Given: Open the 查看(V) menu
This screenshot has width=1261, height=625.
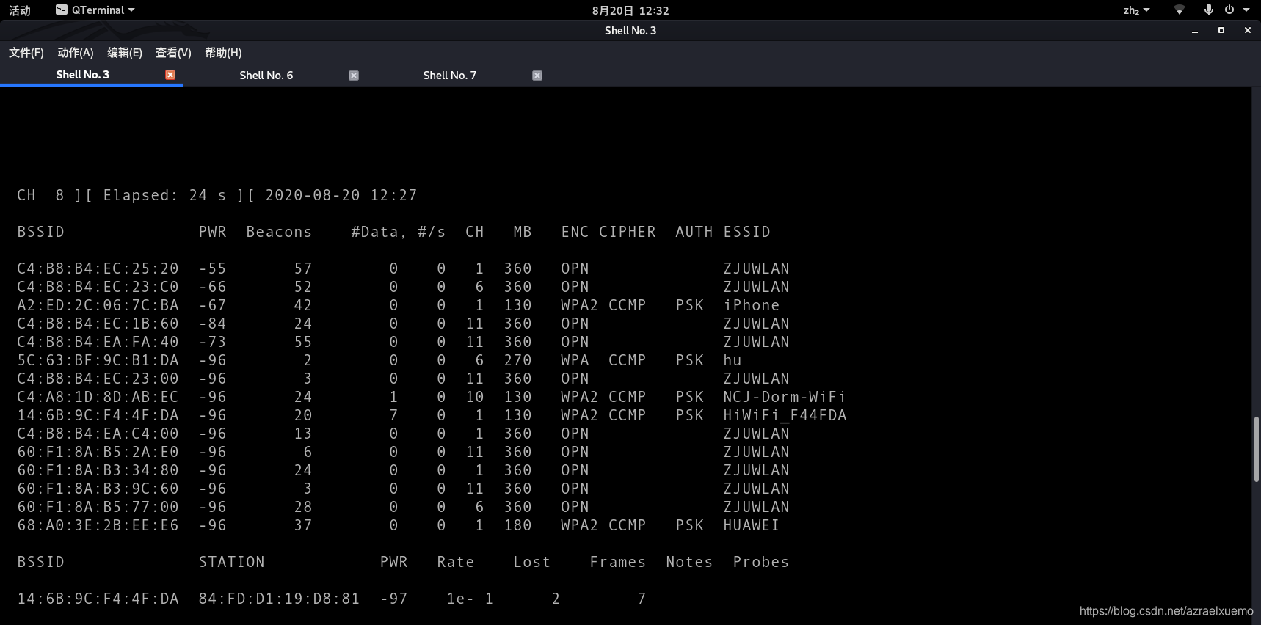Looking at the screenshot, I should tap(173, 53).
